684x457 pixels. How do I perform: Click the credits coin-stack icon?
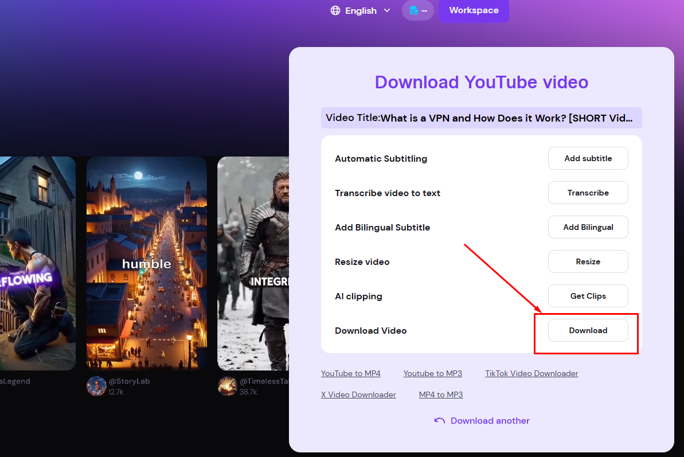(x=414, y=10)
